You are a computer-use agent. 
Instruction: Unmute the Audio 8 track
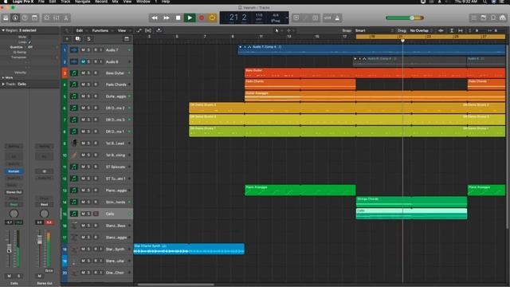(x=83, y=61)
